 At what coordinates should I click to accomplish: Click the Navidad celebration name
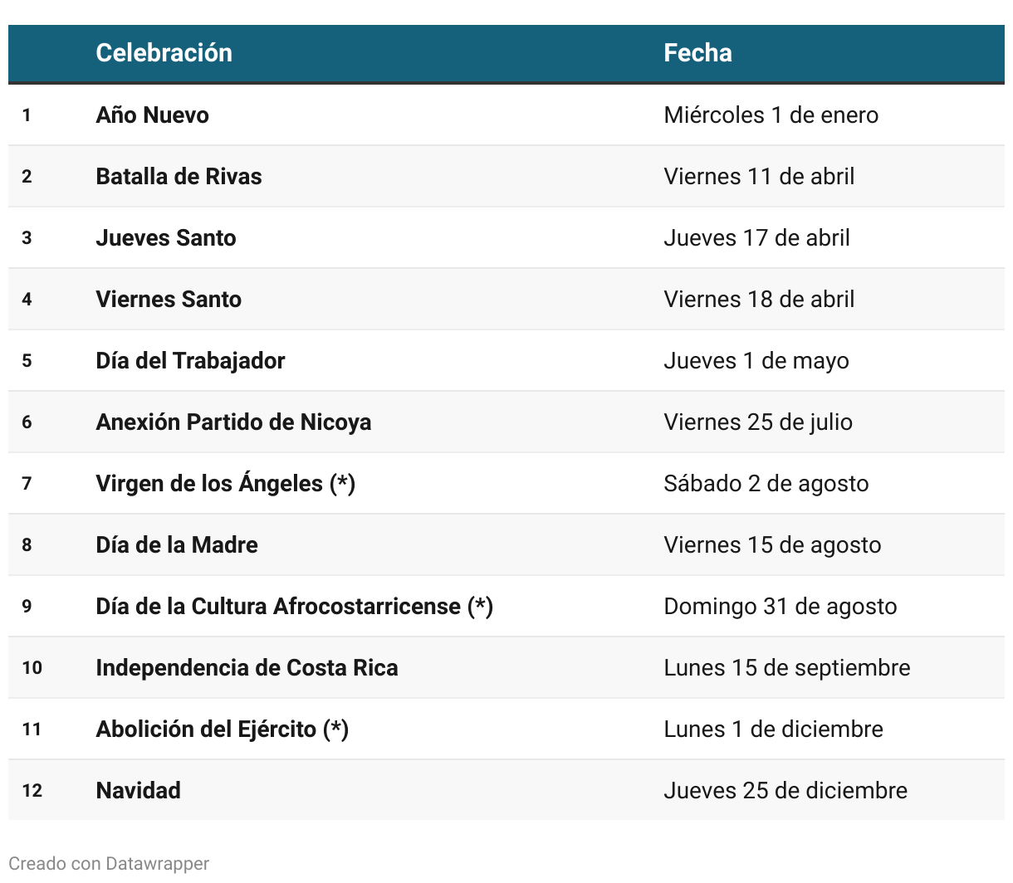(139, 791)
